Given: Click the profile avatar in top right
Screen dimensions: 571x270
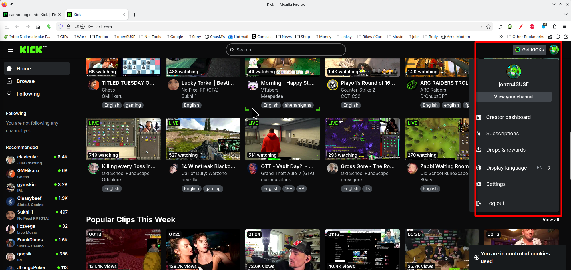Looking at the screenshot, I should coord(554,50).
